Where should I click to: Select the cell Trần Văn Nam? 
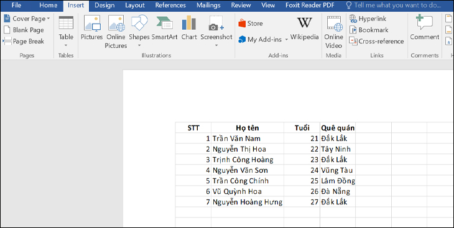click(248, 139)
